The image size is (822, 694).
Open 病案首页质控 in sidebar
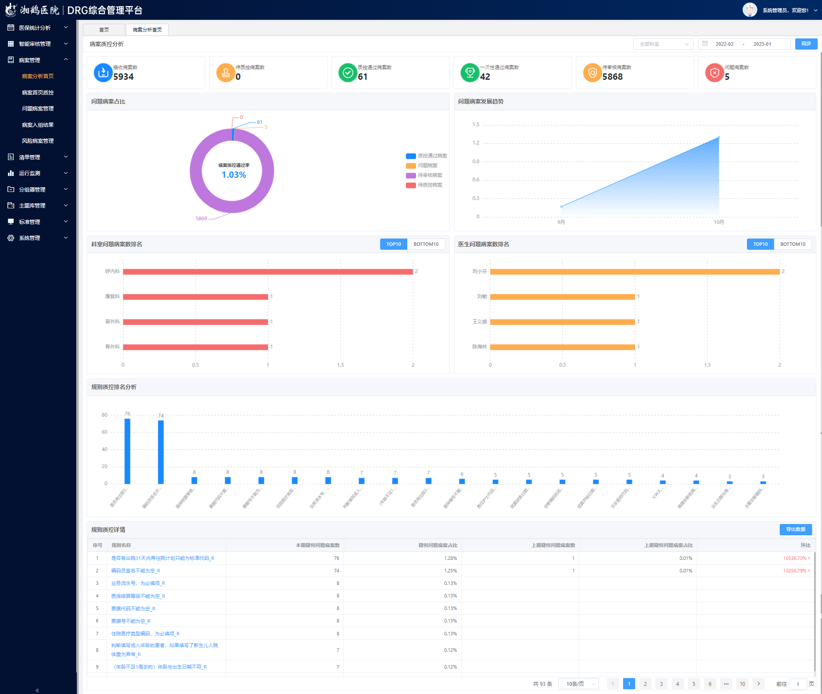point(38,92)
